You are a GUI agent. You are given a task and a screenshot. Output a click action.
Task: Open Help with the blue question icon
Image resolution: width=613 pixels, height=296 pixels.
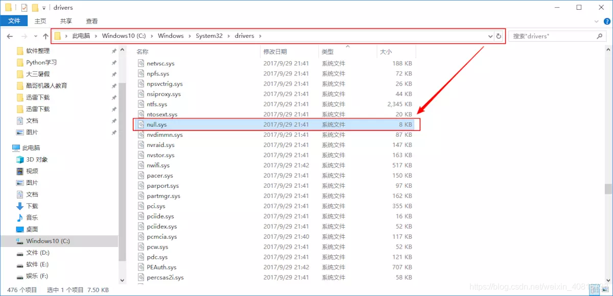click(x=606, y=21)
